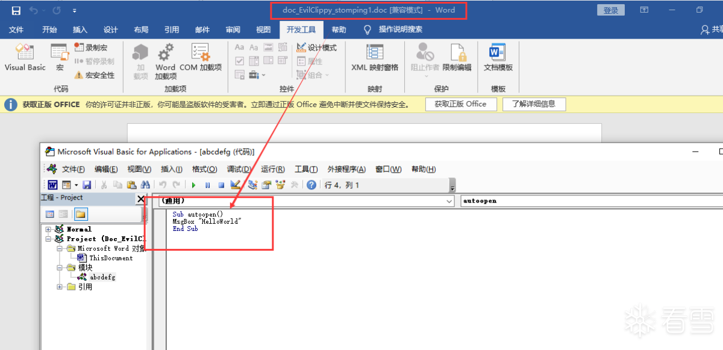Save project with VBA toolbar disk icon

pos(87,185)
